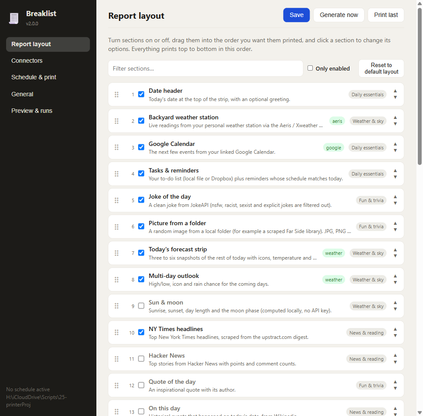This screenshot has width=423, height=416.
Task: Uncheck the NY Times headlines section
Action: point(141,332)
